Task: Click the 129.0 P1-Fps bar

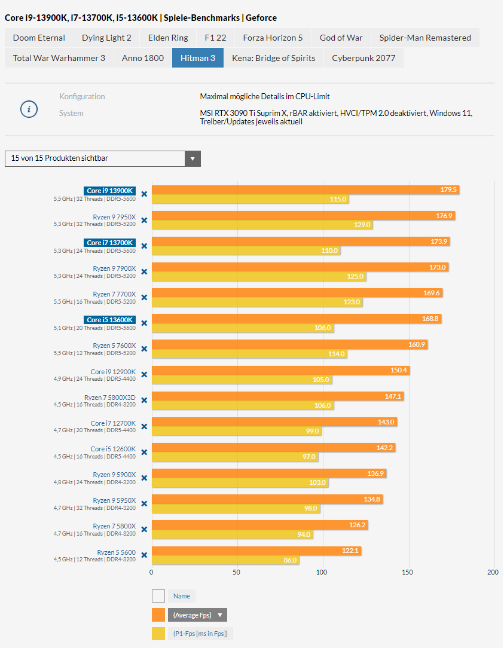Action: (x=262, y=225)
